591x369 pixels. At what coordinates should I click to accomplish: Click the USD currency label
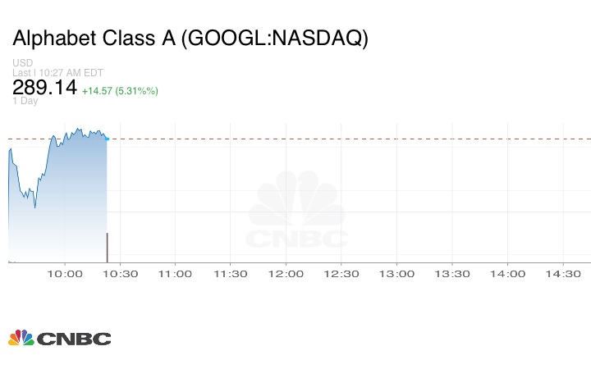click(22, 63)
